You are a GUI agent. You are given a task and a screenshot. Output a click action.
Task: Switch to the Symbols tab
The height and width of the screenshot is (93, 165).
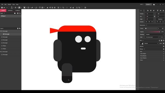(x=18, y=11)
